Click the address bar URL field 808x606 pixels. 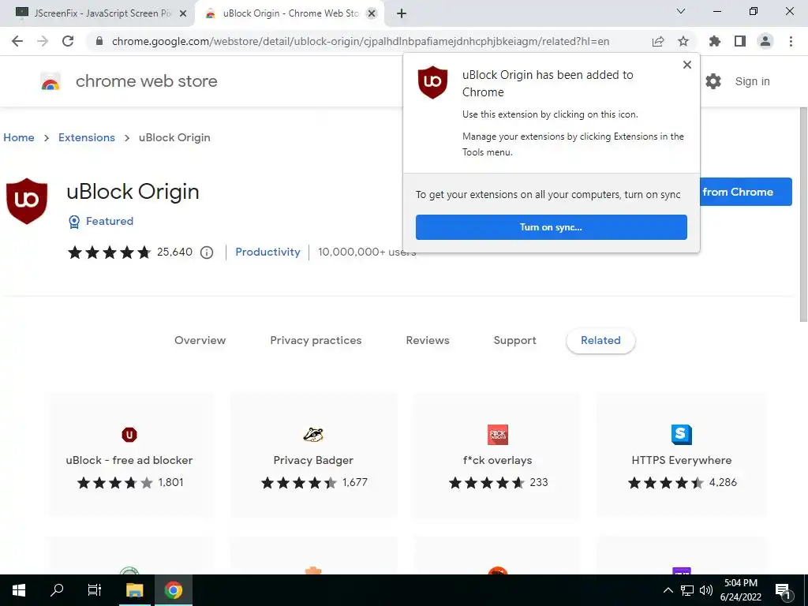(361, 41)
